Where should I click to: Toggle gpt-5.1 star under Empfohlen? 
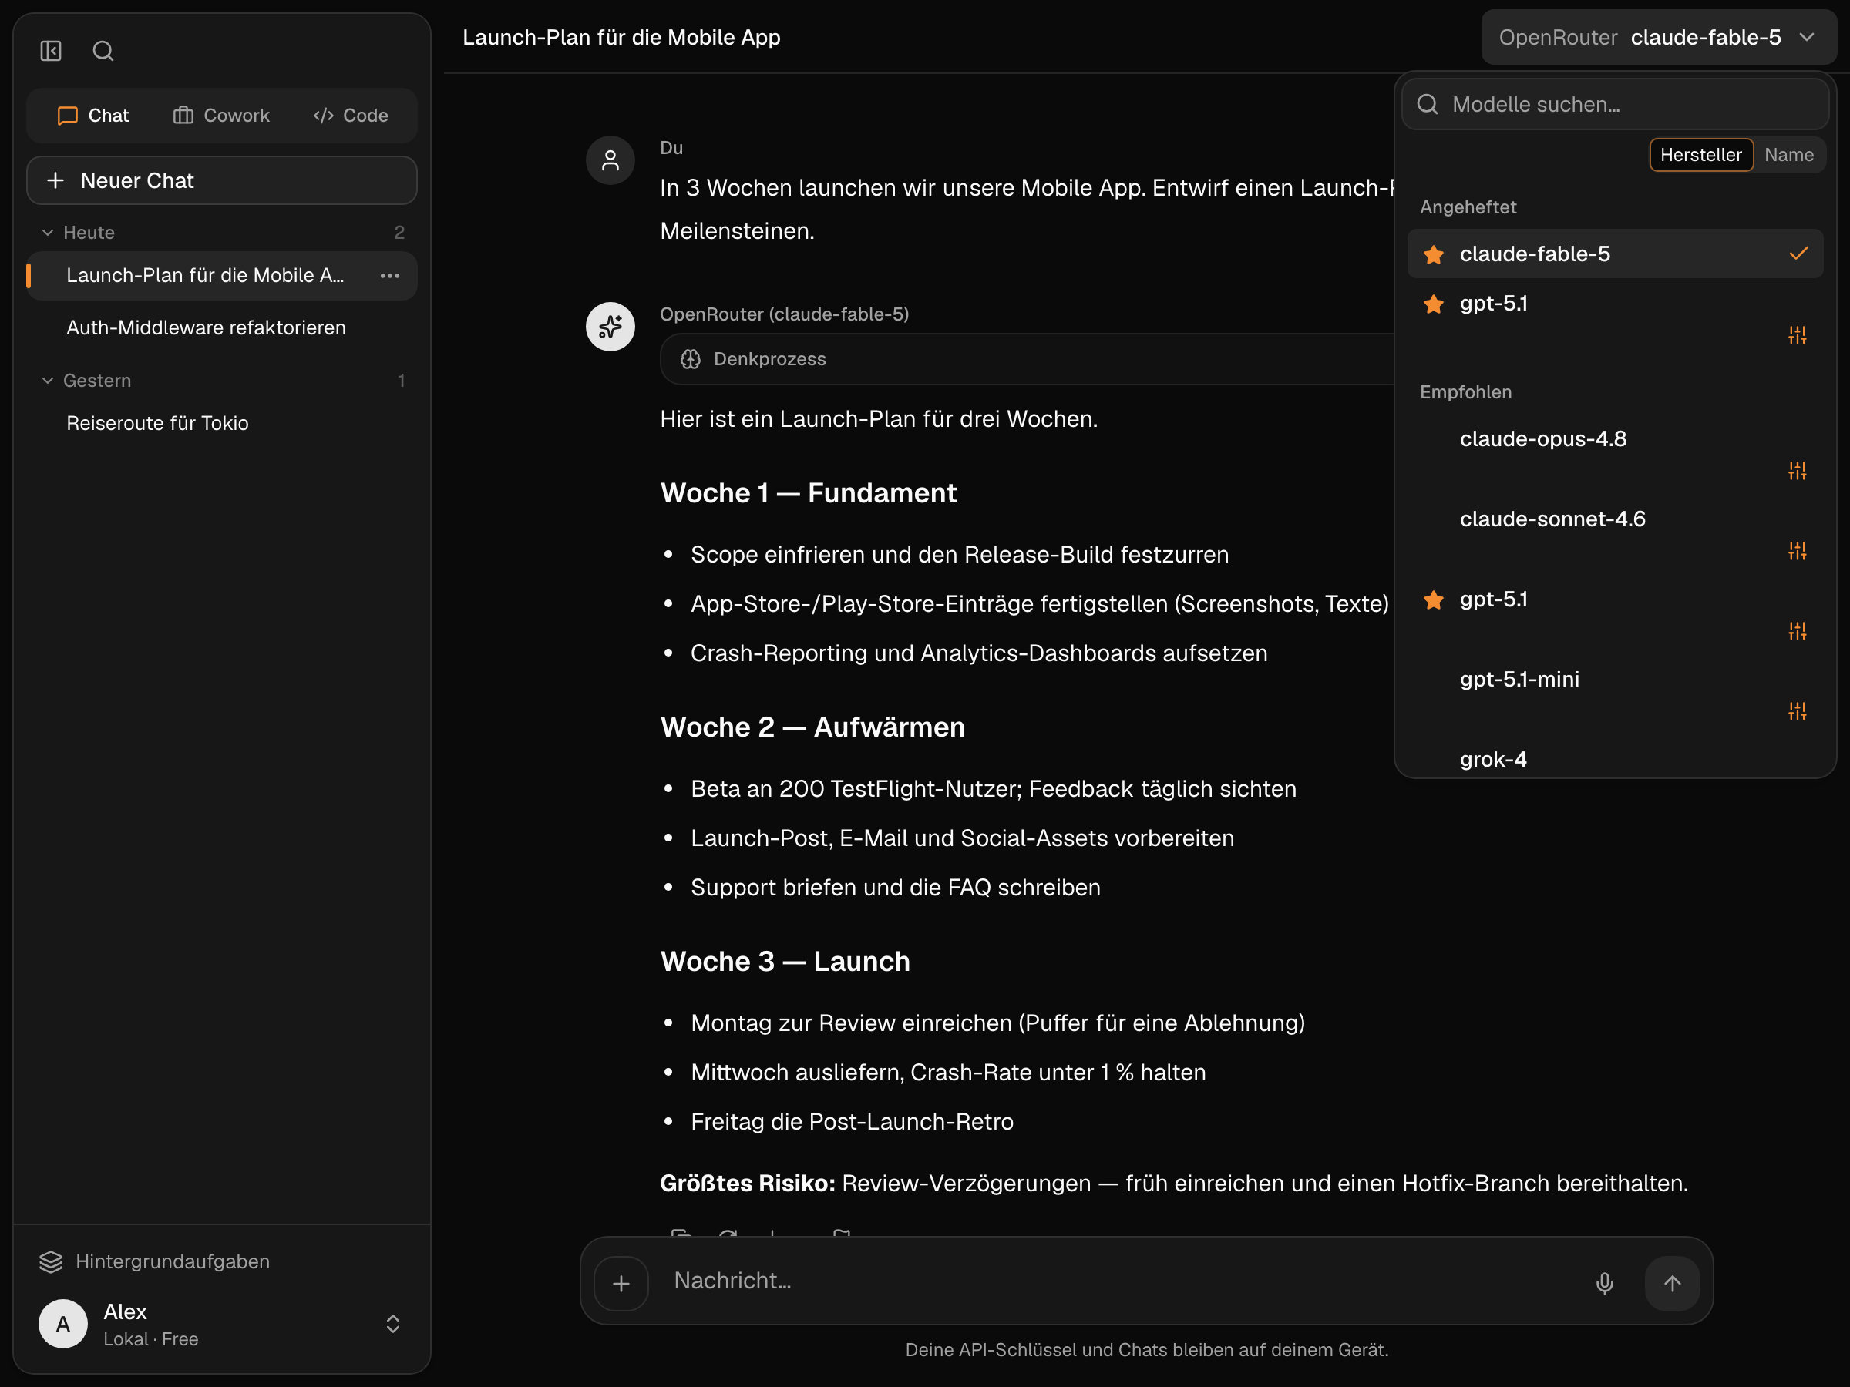tap(1434, 599)
